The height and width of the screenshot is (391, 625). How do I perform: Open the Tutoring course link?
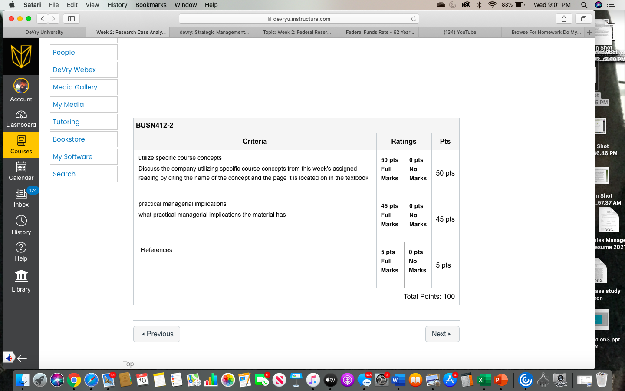pos(66,122)
